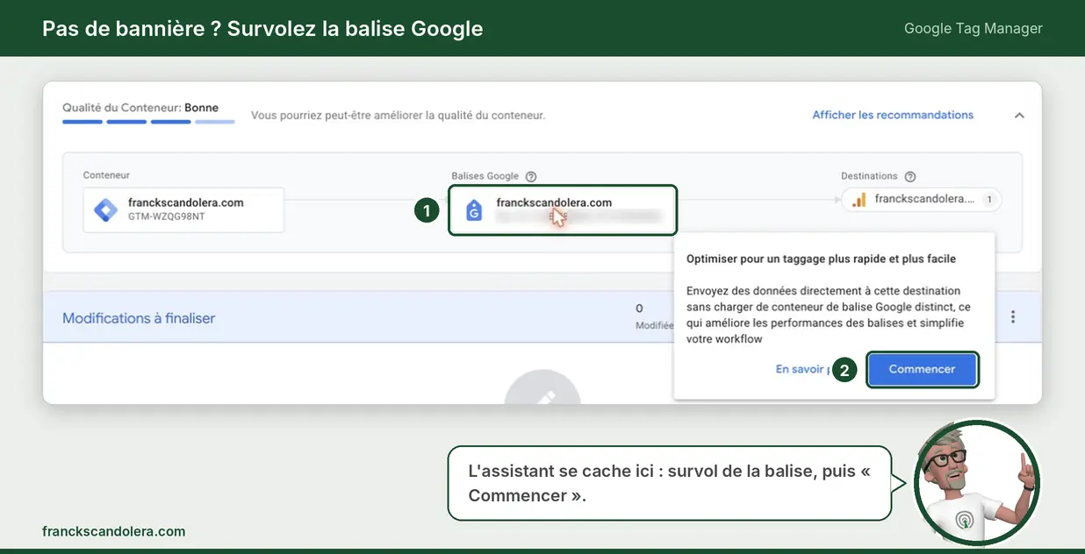Click the avatar character thumbnail

pyautogui.click(x=976, y=483)
